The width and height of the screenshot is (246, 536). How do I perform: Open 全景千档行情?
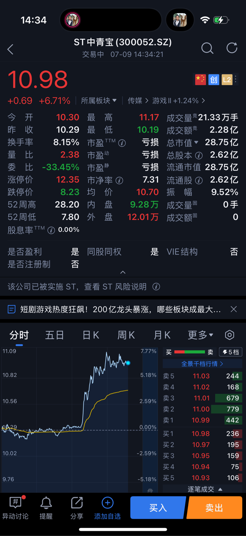click(x=202, y=364)
